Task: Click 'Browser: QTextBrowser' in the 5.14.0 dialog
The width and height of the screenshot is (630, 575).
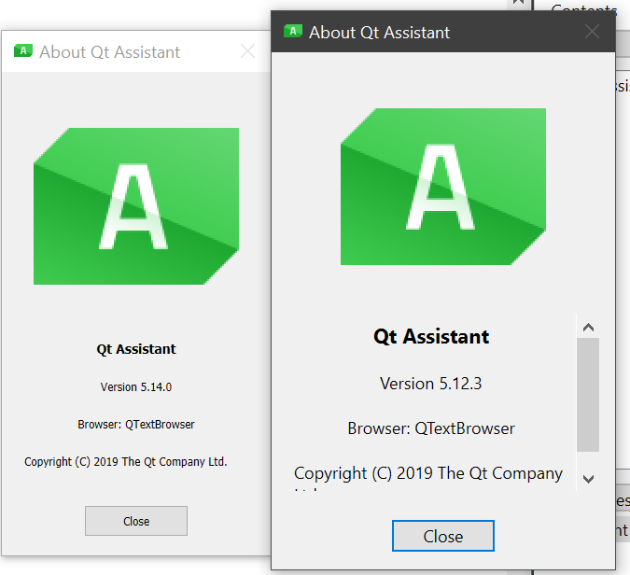Action: click(x=136, y=424)
